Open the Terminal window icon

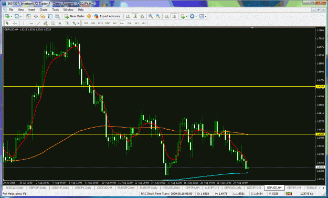(x=50, y=16)
